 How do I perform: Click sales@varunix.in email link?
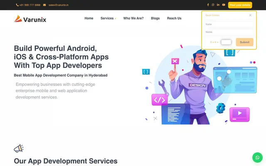coord(59,5)
